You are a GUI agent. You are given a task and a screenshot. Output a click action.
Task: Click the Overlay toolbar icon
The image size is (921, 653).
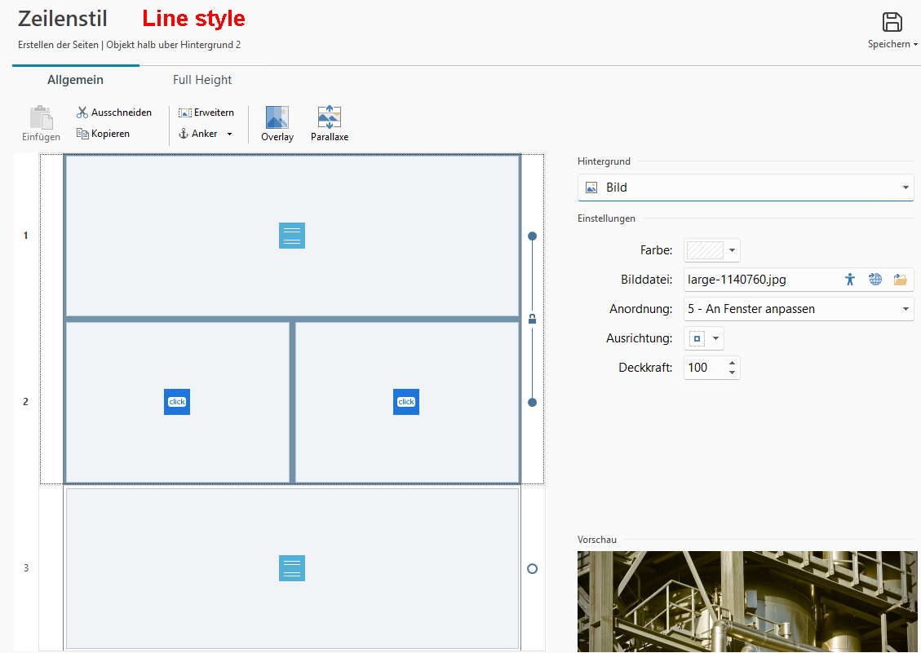click(x=277, y=118)
